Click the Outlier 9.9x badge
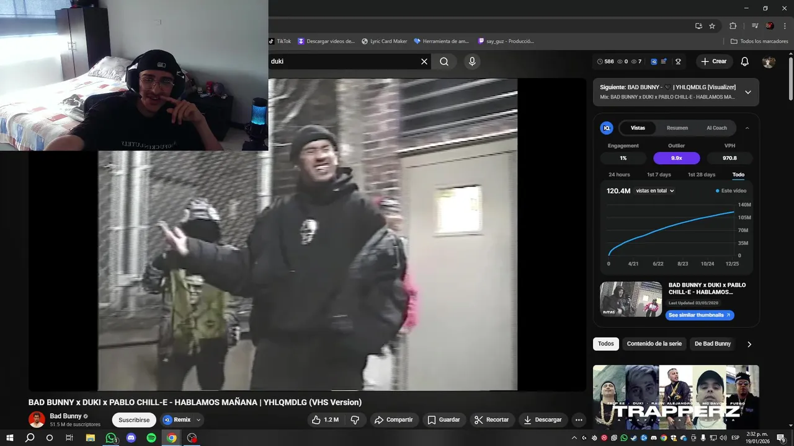The image size is (794, 446). pos(677,158)
